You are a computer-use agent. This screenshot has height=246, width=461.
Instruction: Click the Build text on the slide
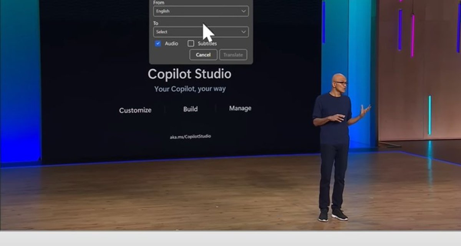tap(191, 109)
